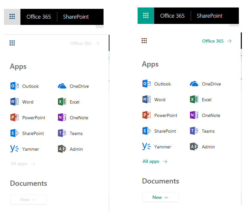The height and width of the screenshot is (212, 250).
Task: Expand the teal New dropdown, right panel
Action: tap(161, 197)
